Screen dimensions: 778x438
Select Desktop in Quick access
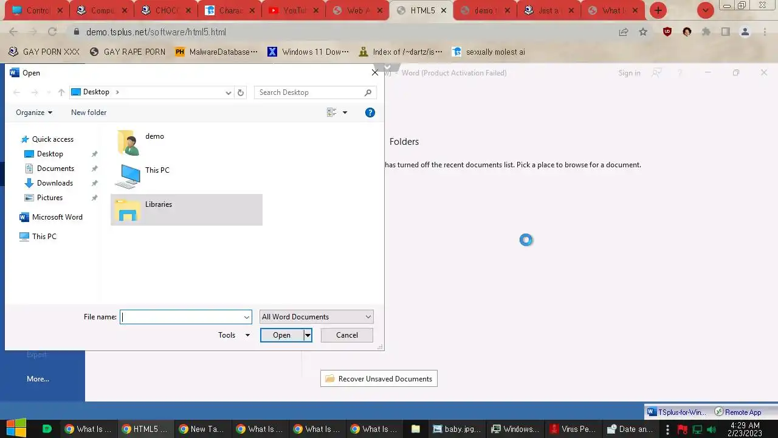tap(50, 154)
